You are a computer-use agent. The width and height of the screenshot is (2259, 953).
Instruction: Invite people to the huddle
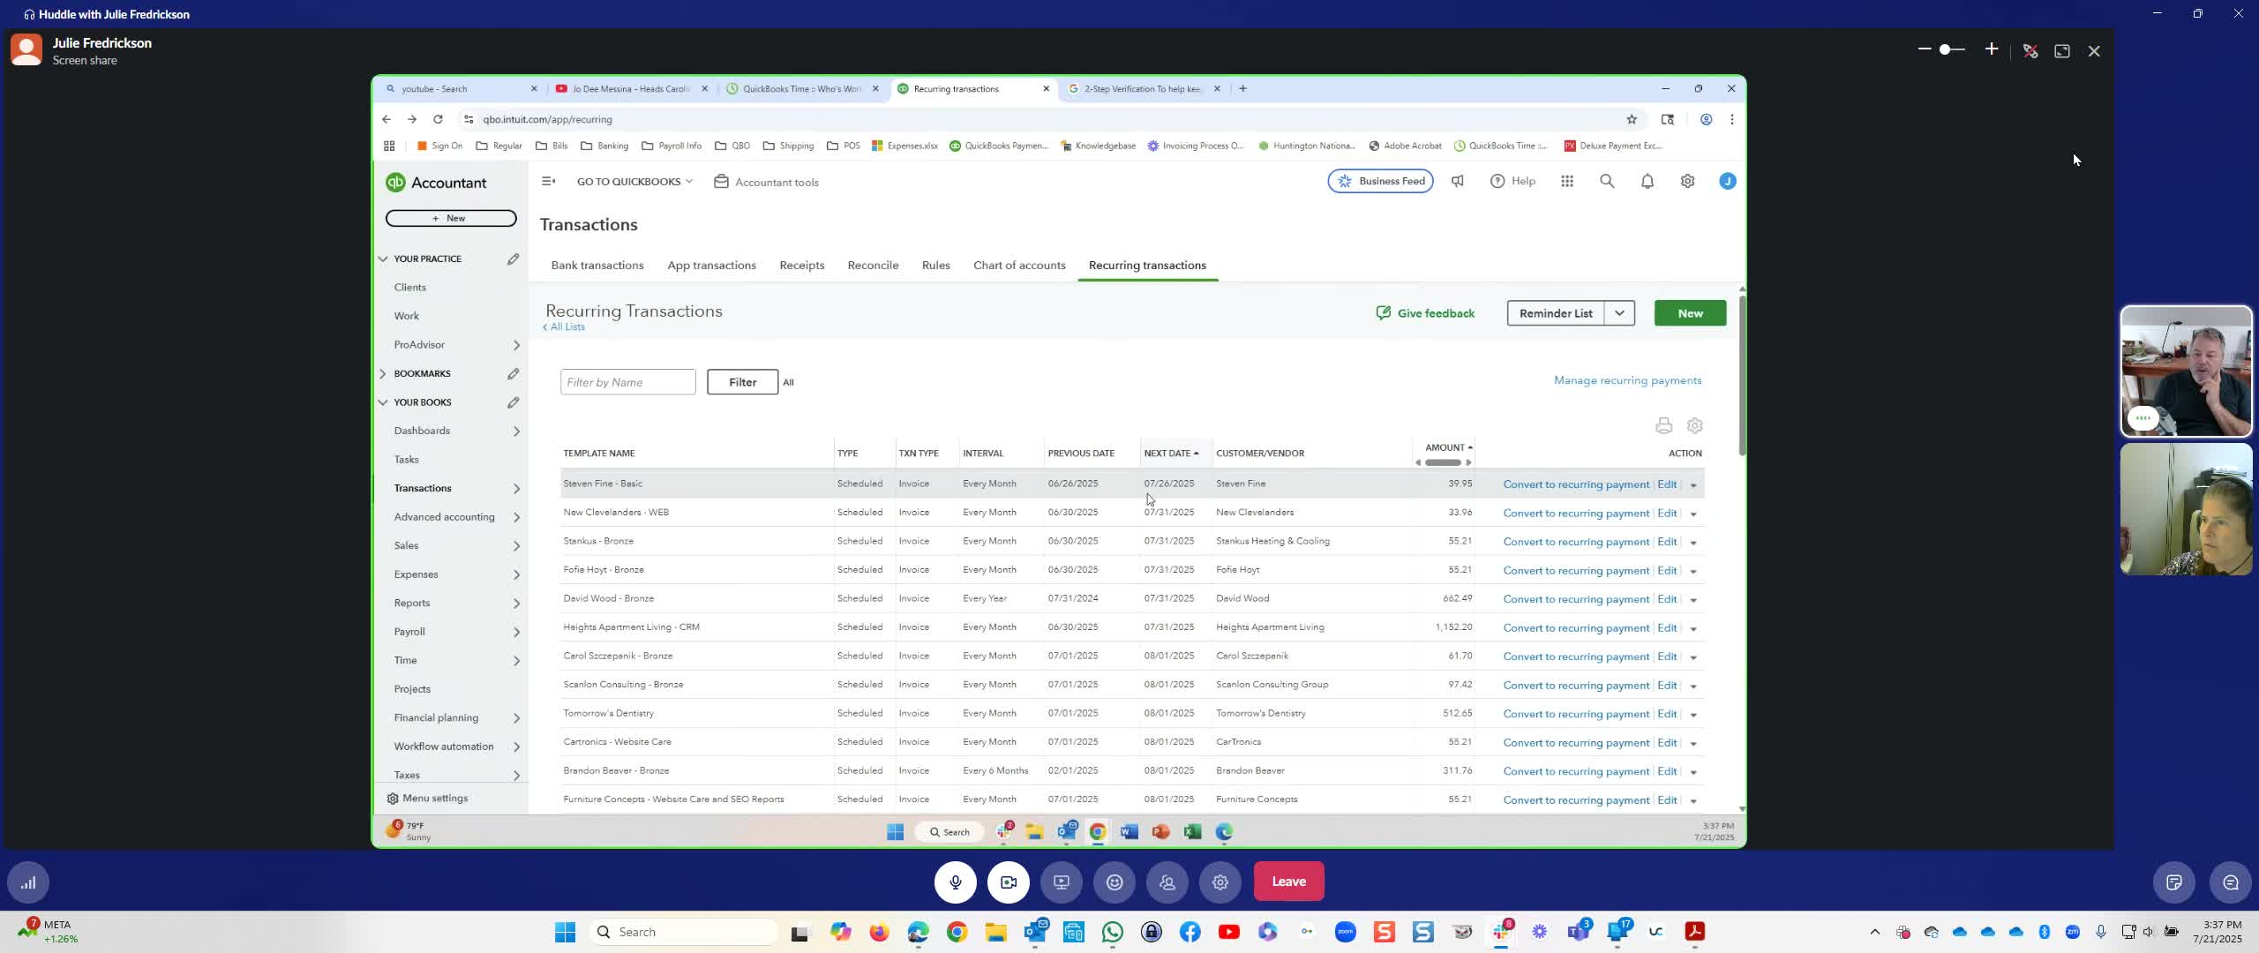click(1167, 882)
